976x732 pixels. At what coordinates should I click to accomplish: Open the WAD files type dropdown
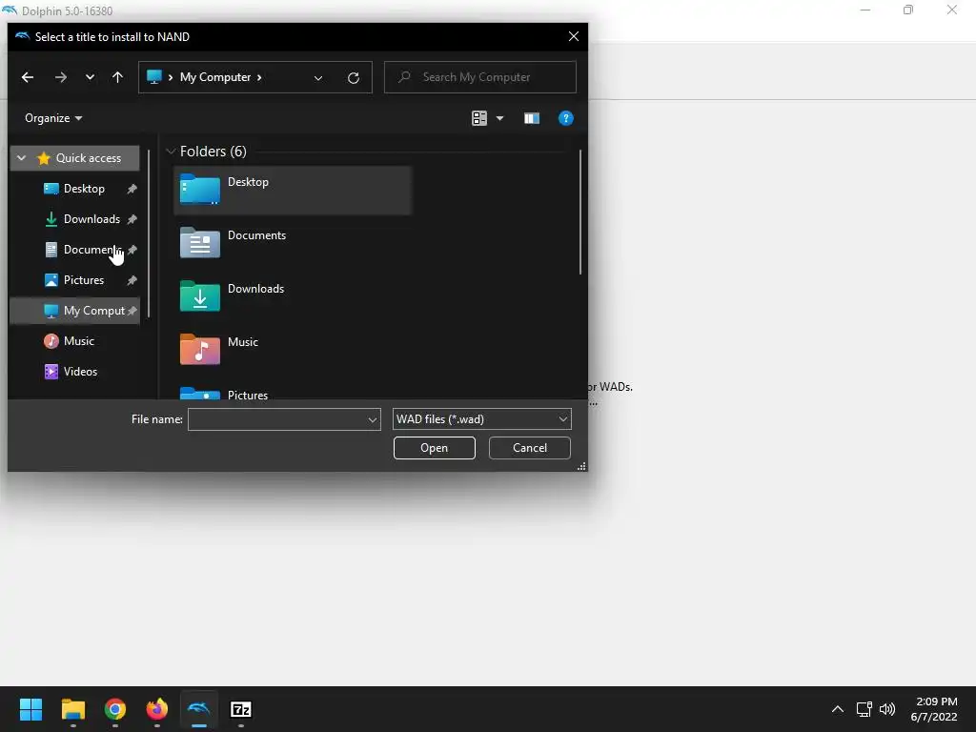481,419
